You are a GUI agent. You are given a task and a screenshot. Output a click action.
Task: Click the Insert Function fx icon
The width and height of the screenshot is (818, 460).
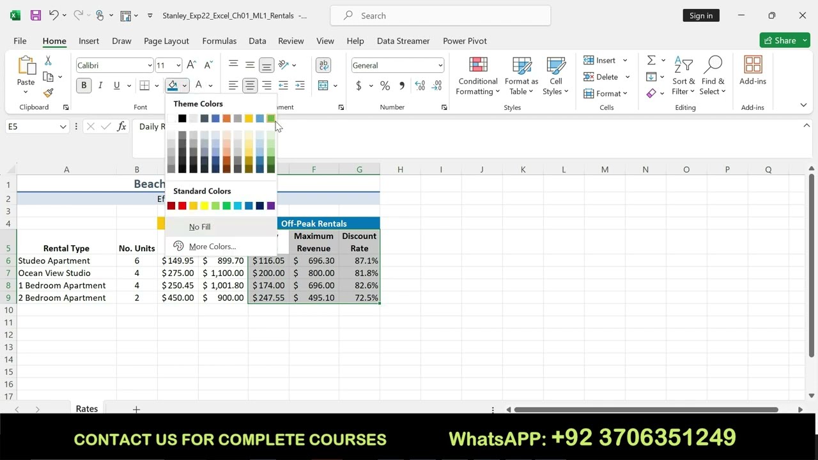[121, 126]
